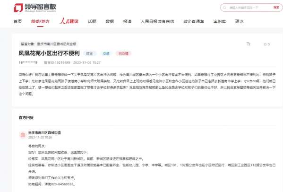
Task: Click the government building avatar icon
Action: coord(23,135)
